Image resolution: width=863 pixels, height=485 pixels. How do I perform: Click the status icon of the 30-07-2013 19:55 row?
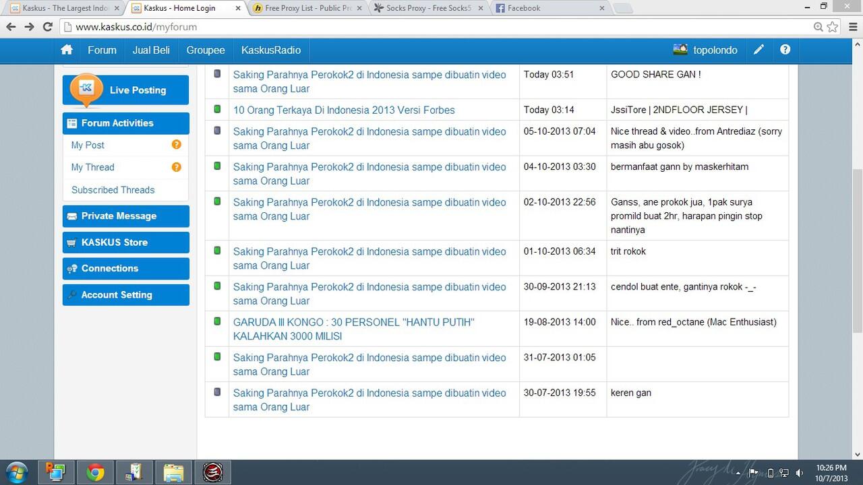[x=217, y=391]
